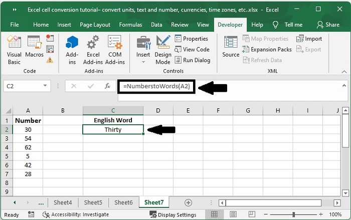Open XML Source pane
The height and width of the screenshot is (220, 351).
coord(231,47)
